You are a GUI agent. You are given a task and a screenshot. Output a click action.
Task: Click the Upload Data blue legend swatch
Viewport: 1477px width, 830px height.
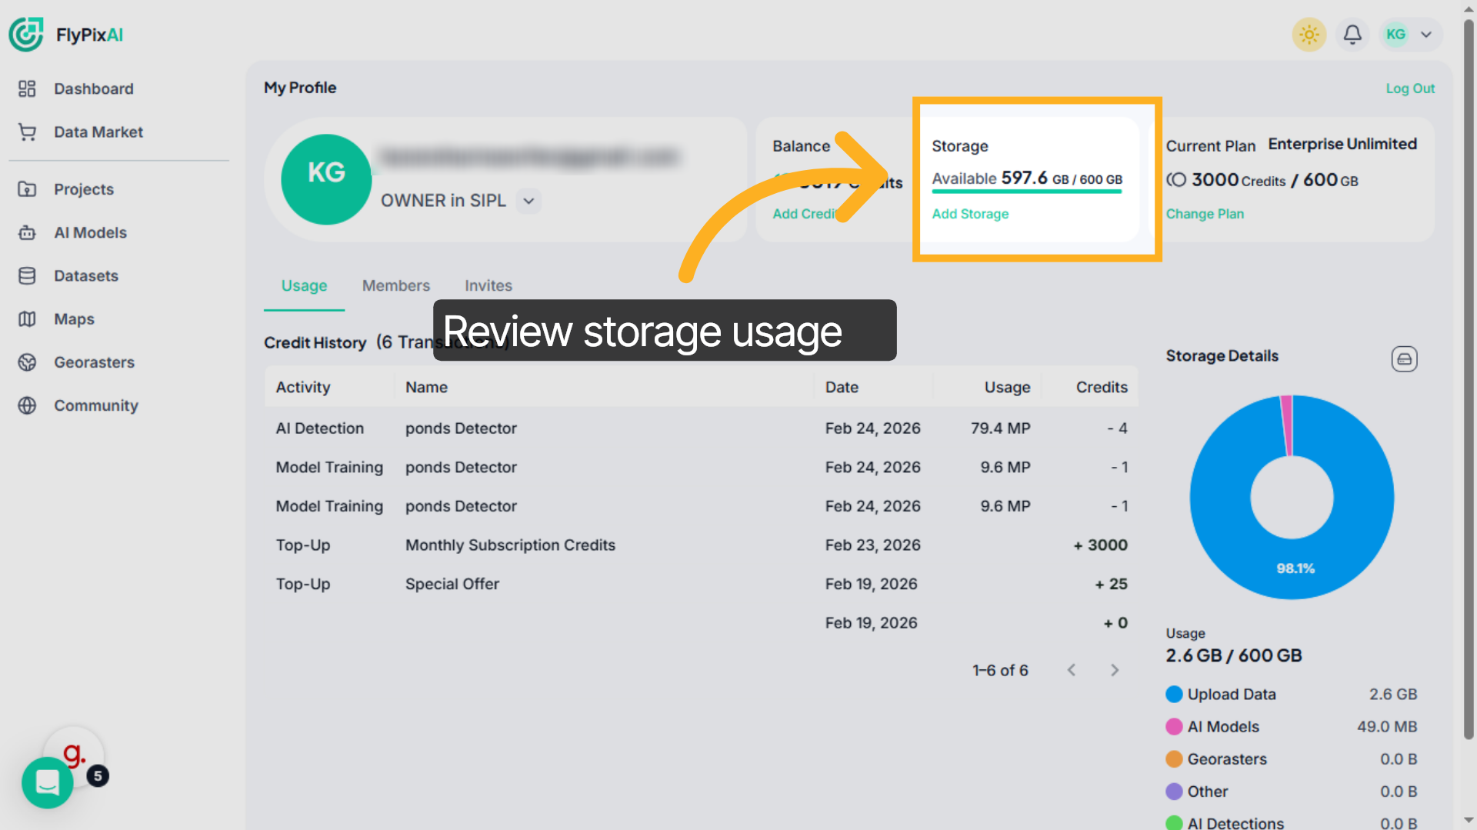(1174, 695)
